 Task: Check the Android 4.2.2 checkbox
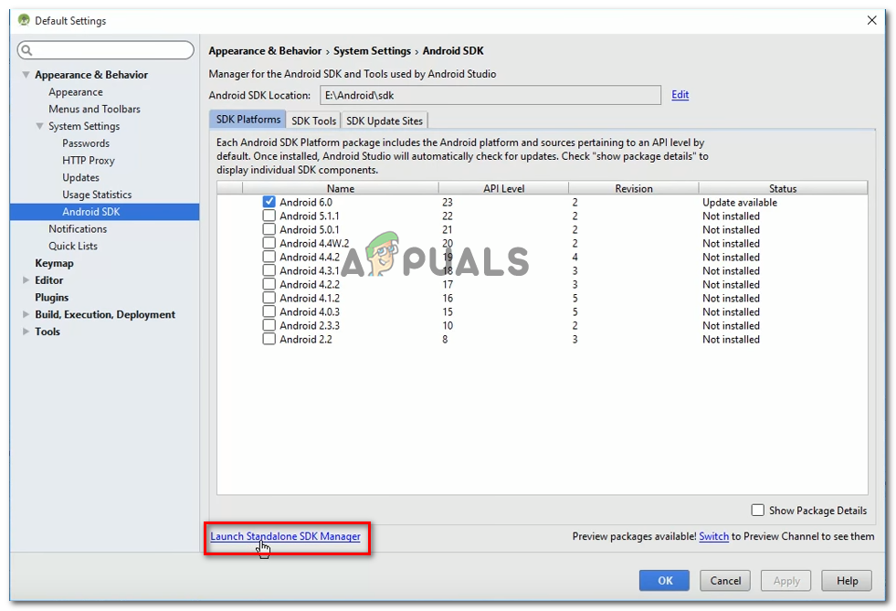(x=269, y=284)
